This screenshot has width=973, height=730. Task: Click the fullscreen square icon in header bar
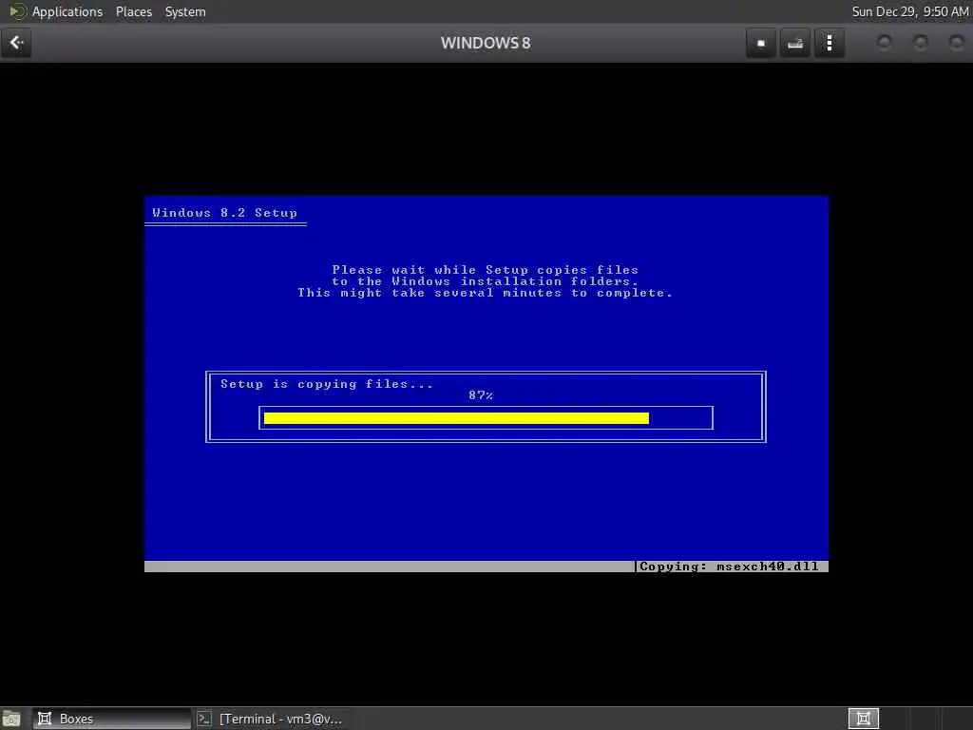click(761, 43)
